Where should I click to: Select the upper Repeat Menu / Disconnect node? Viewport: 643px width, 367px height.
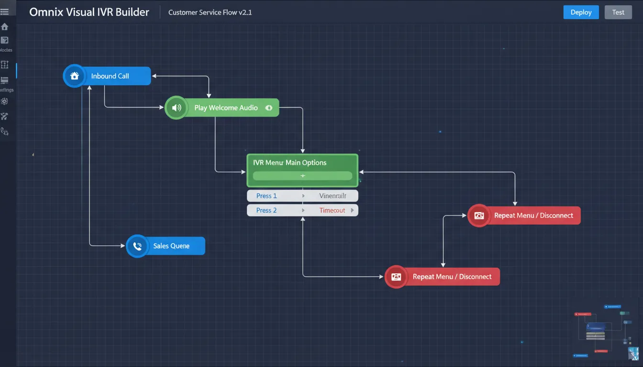pos(524,216)
